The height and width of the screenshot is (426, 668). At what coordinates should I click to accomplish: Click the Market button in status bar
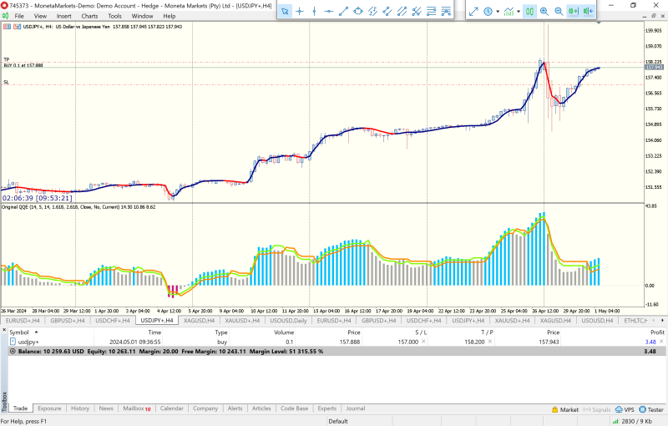pos(564,409)
